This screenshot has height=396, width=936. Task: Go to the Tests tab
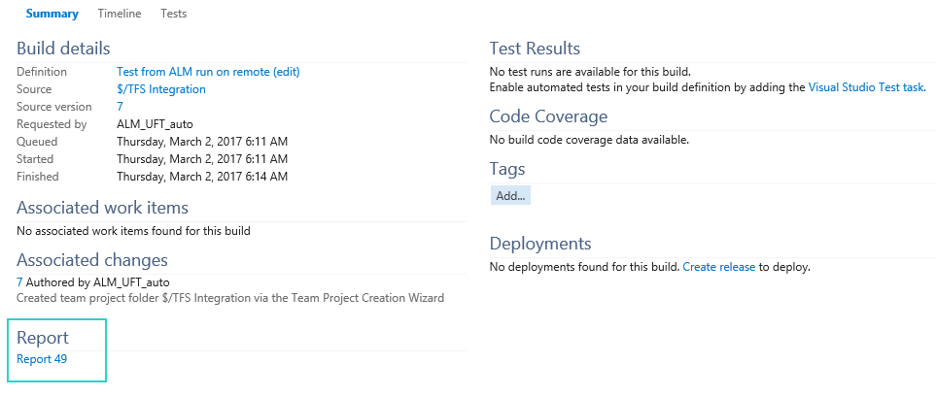click(x=173, y=14)
